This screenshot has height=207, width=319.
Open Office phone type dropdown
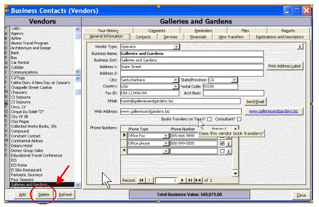point(166,144)
